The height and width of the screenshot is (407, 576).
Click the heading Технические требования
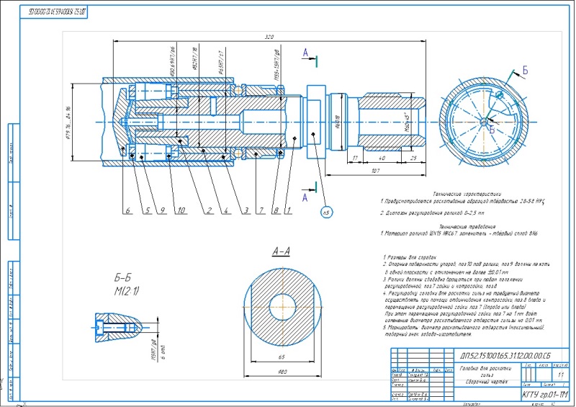467,226
